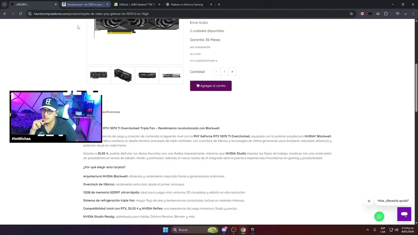Open media controls music-note icon
418x235 pixels.
pyautogui.click(x=397, y=14)
